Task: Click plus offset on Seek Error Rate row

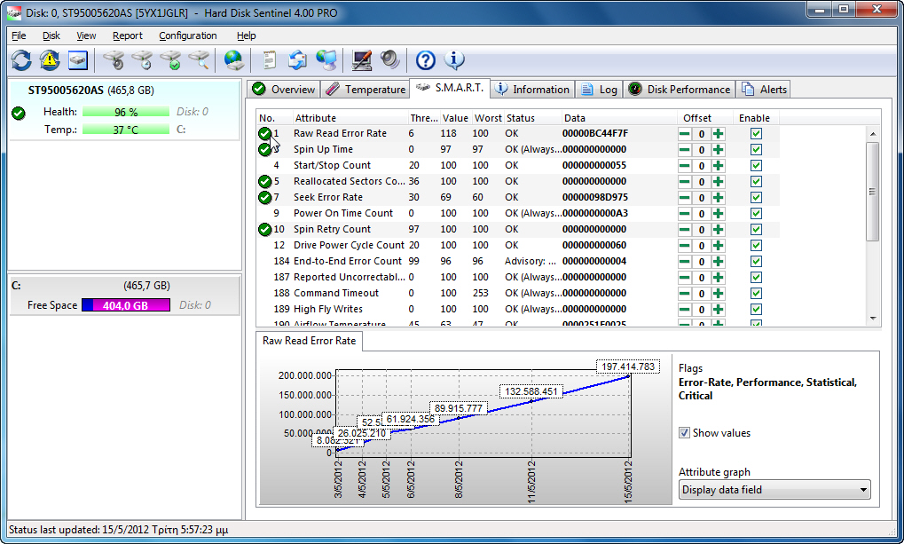Action: pyautogui.click(x=718, y=197)
